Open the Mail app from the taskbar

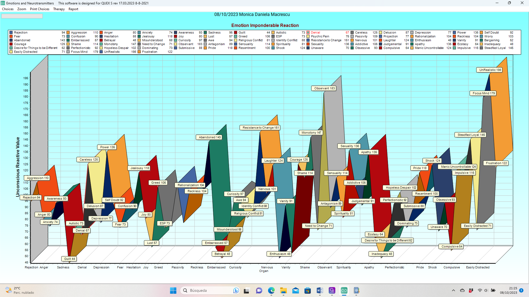[295, 290]
